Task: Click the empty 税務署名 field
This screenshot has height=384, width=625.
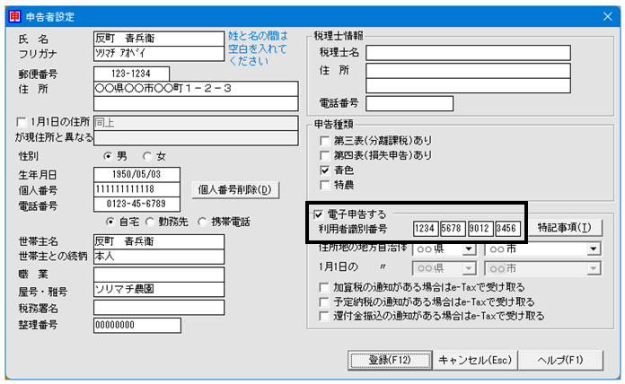Action: tap(159, 308)
